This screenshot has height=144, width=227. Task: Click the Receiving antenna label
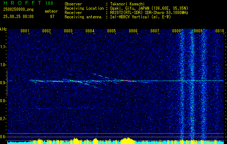(x=83, y=17)
